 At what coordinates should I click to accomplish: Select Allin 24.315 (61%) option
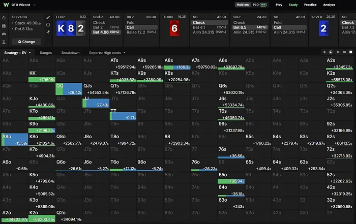coord(289,32)
